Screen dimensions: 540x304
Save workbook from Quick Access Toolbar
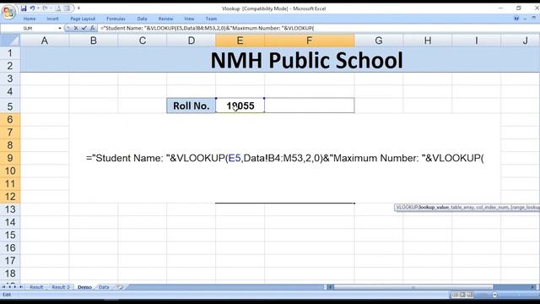24,8
